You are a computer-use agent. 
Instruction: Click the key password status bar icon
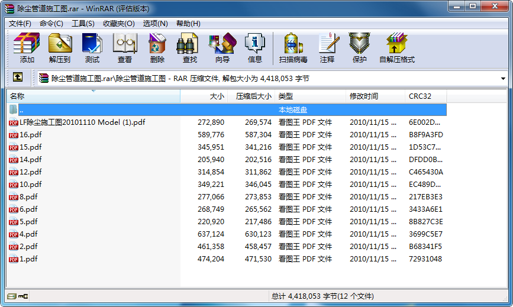[x=23, y=296]
